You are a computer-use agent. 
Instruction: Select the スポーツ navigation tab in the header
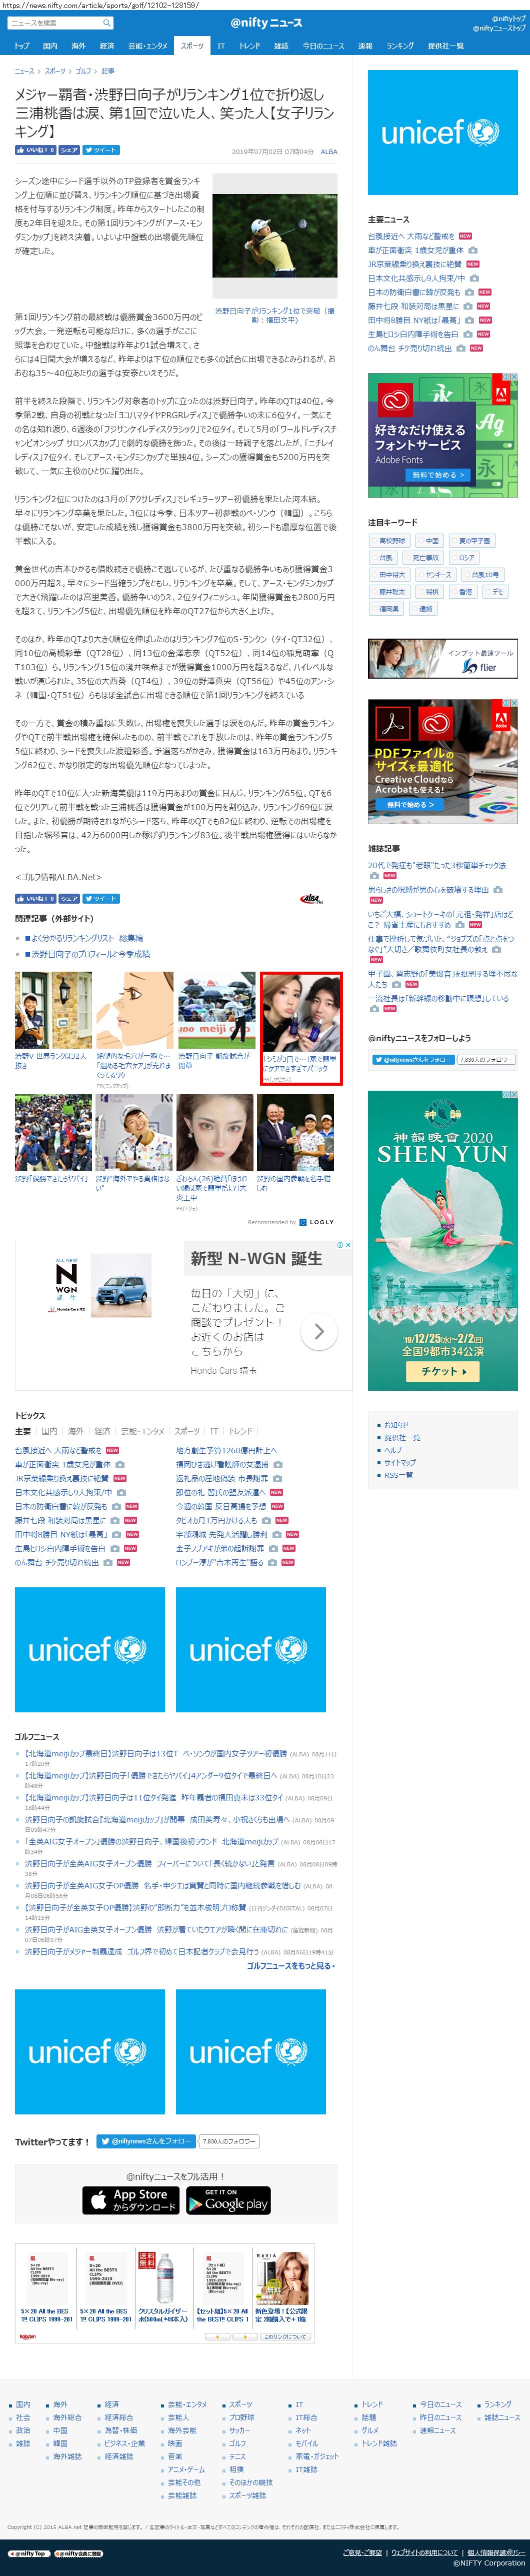[192, 46]
